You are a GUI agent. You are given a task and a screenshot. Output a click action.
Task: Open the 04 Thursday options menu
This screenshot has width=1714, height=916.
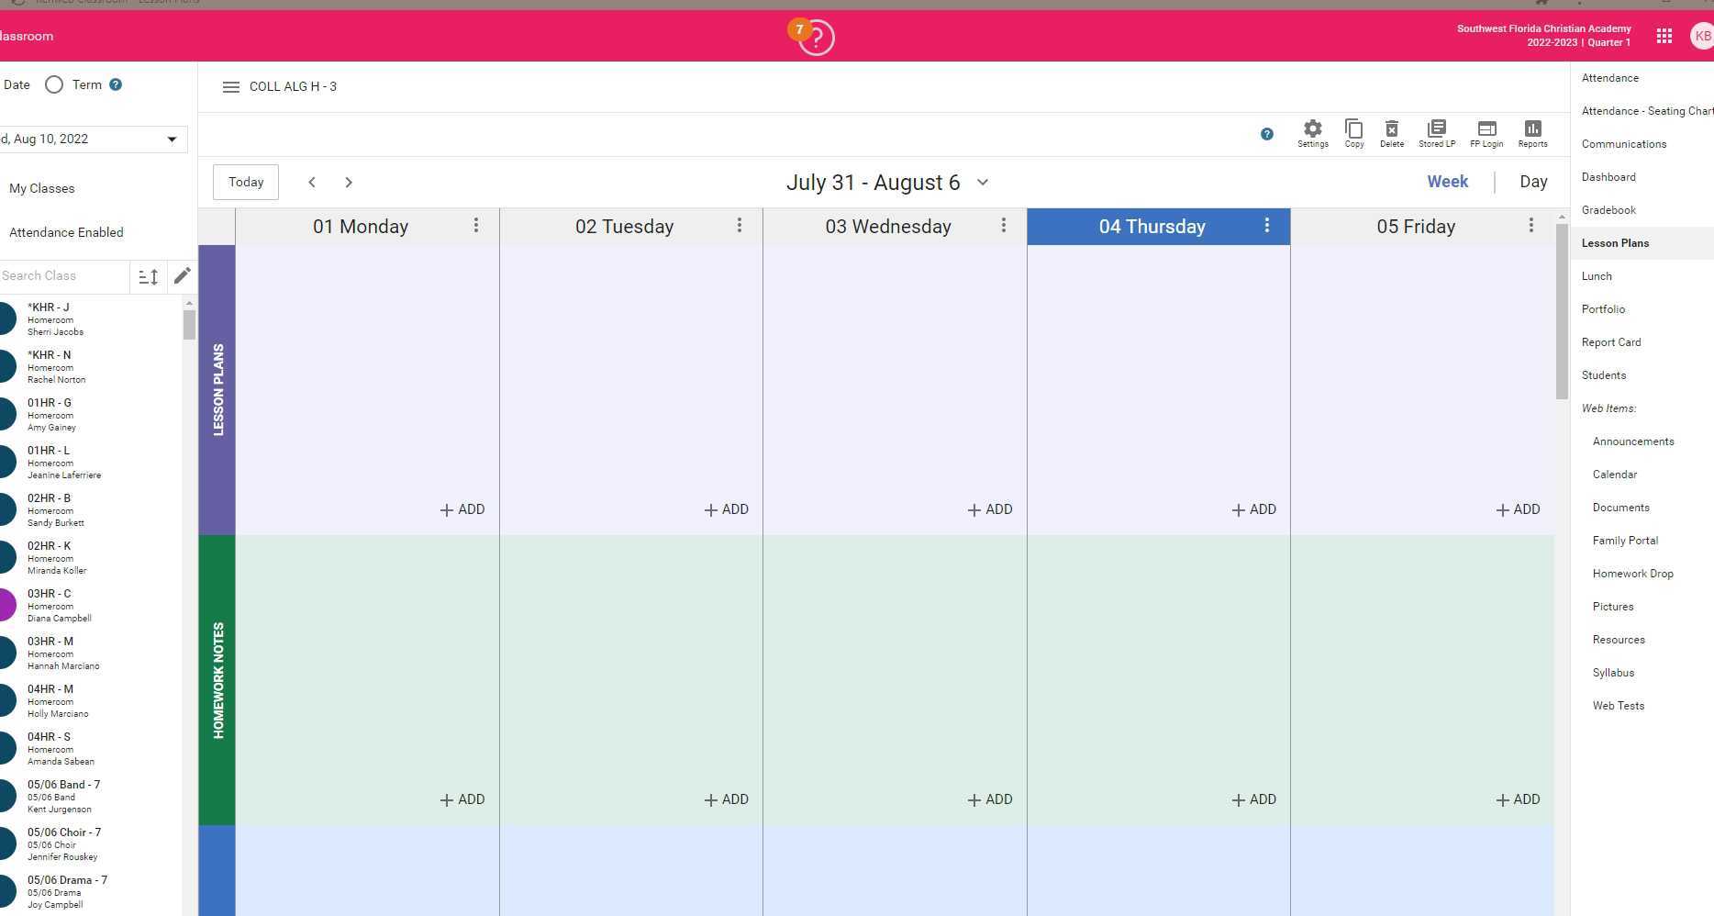pyautogui.click(x=1267, y=226)
